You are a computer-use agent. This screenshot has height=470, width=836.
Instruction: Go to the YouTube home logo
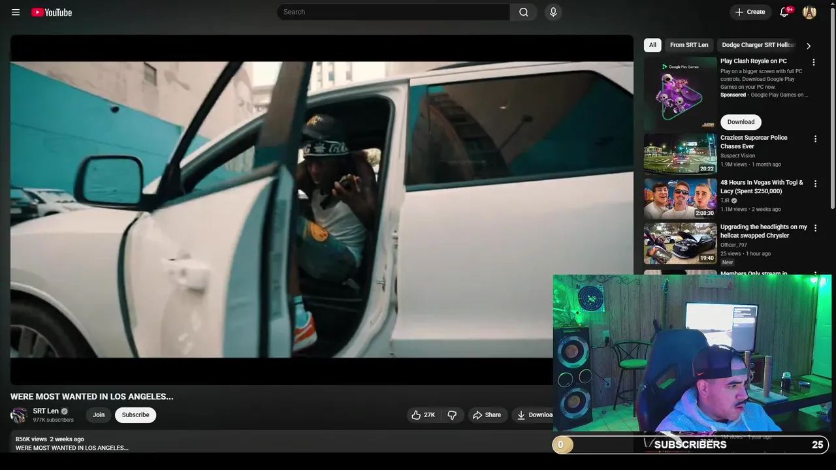point(52,12)
